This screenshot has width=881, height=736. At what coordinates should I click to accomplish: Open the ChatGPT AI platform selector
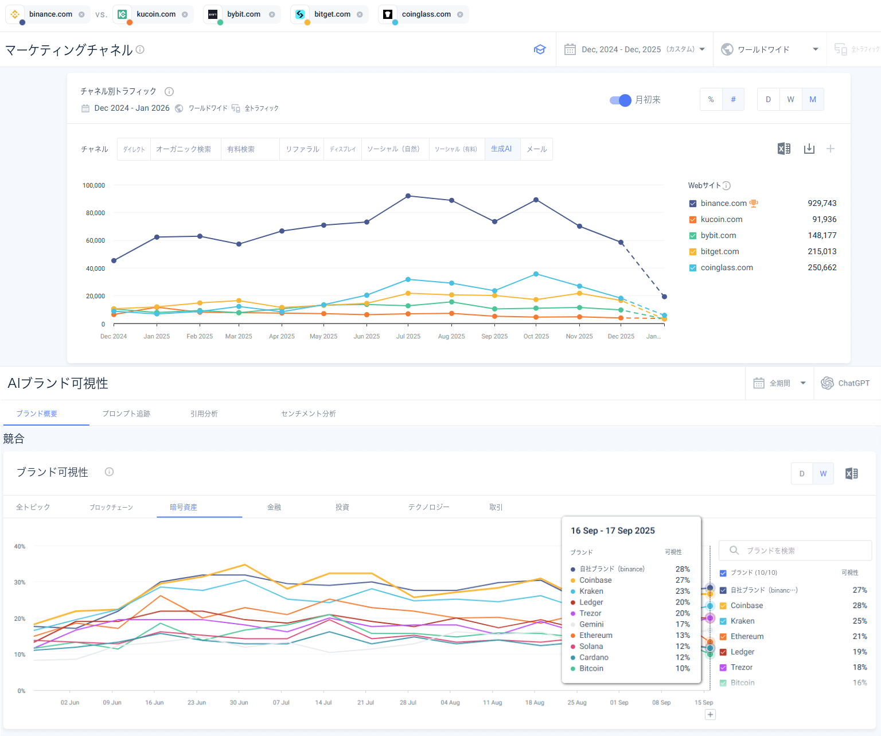click(846, 383)
